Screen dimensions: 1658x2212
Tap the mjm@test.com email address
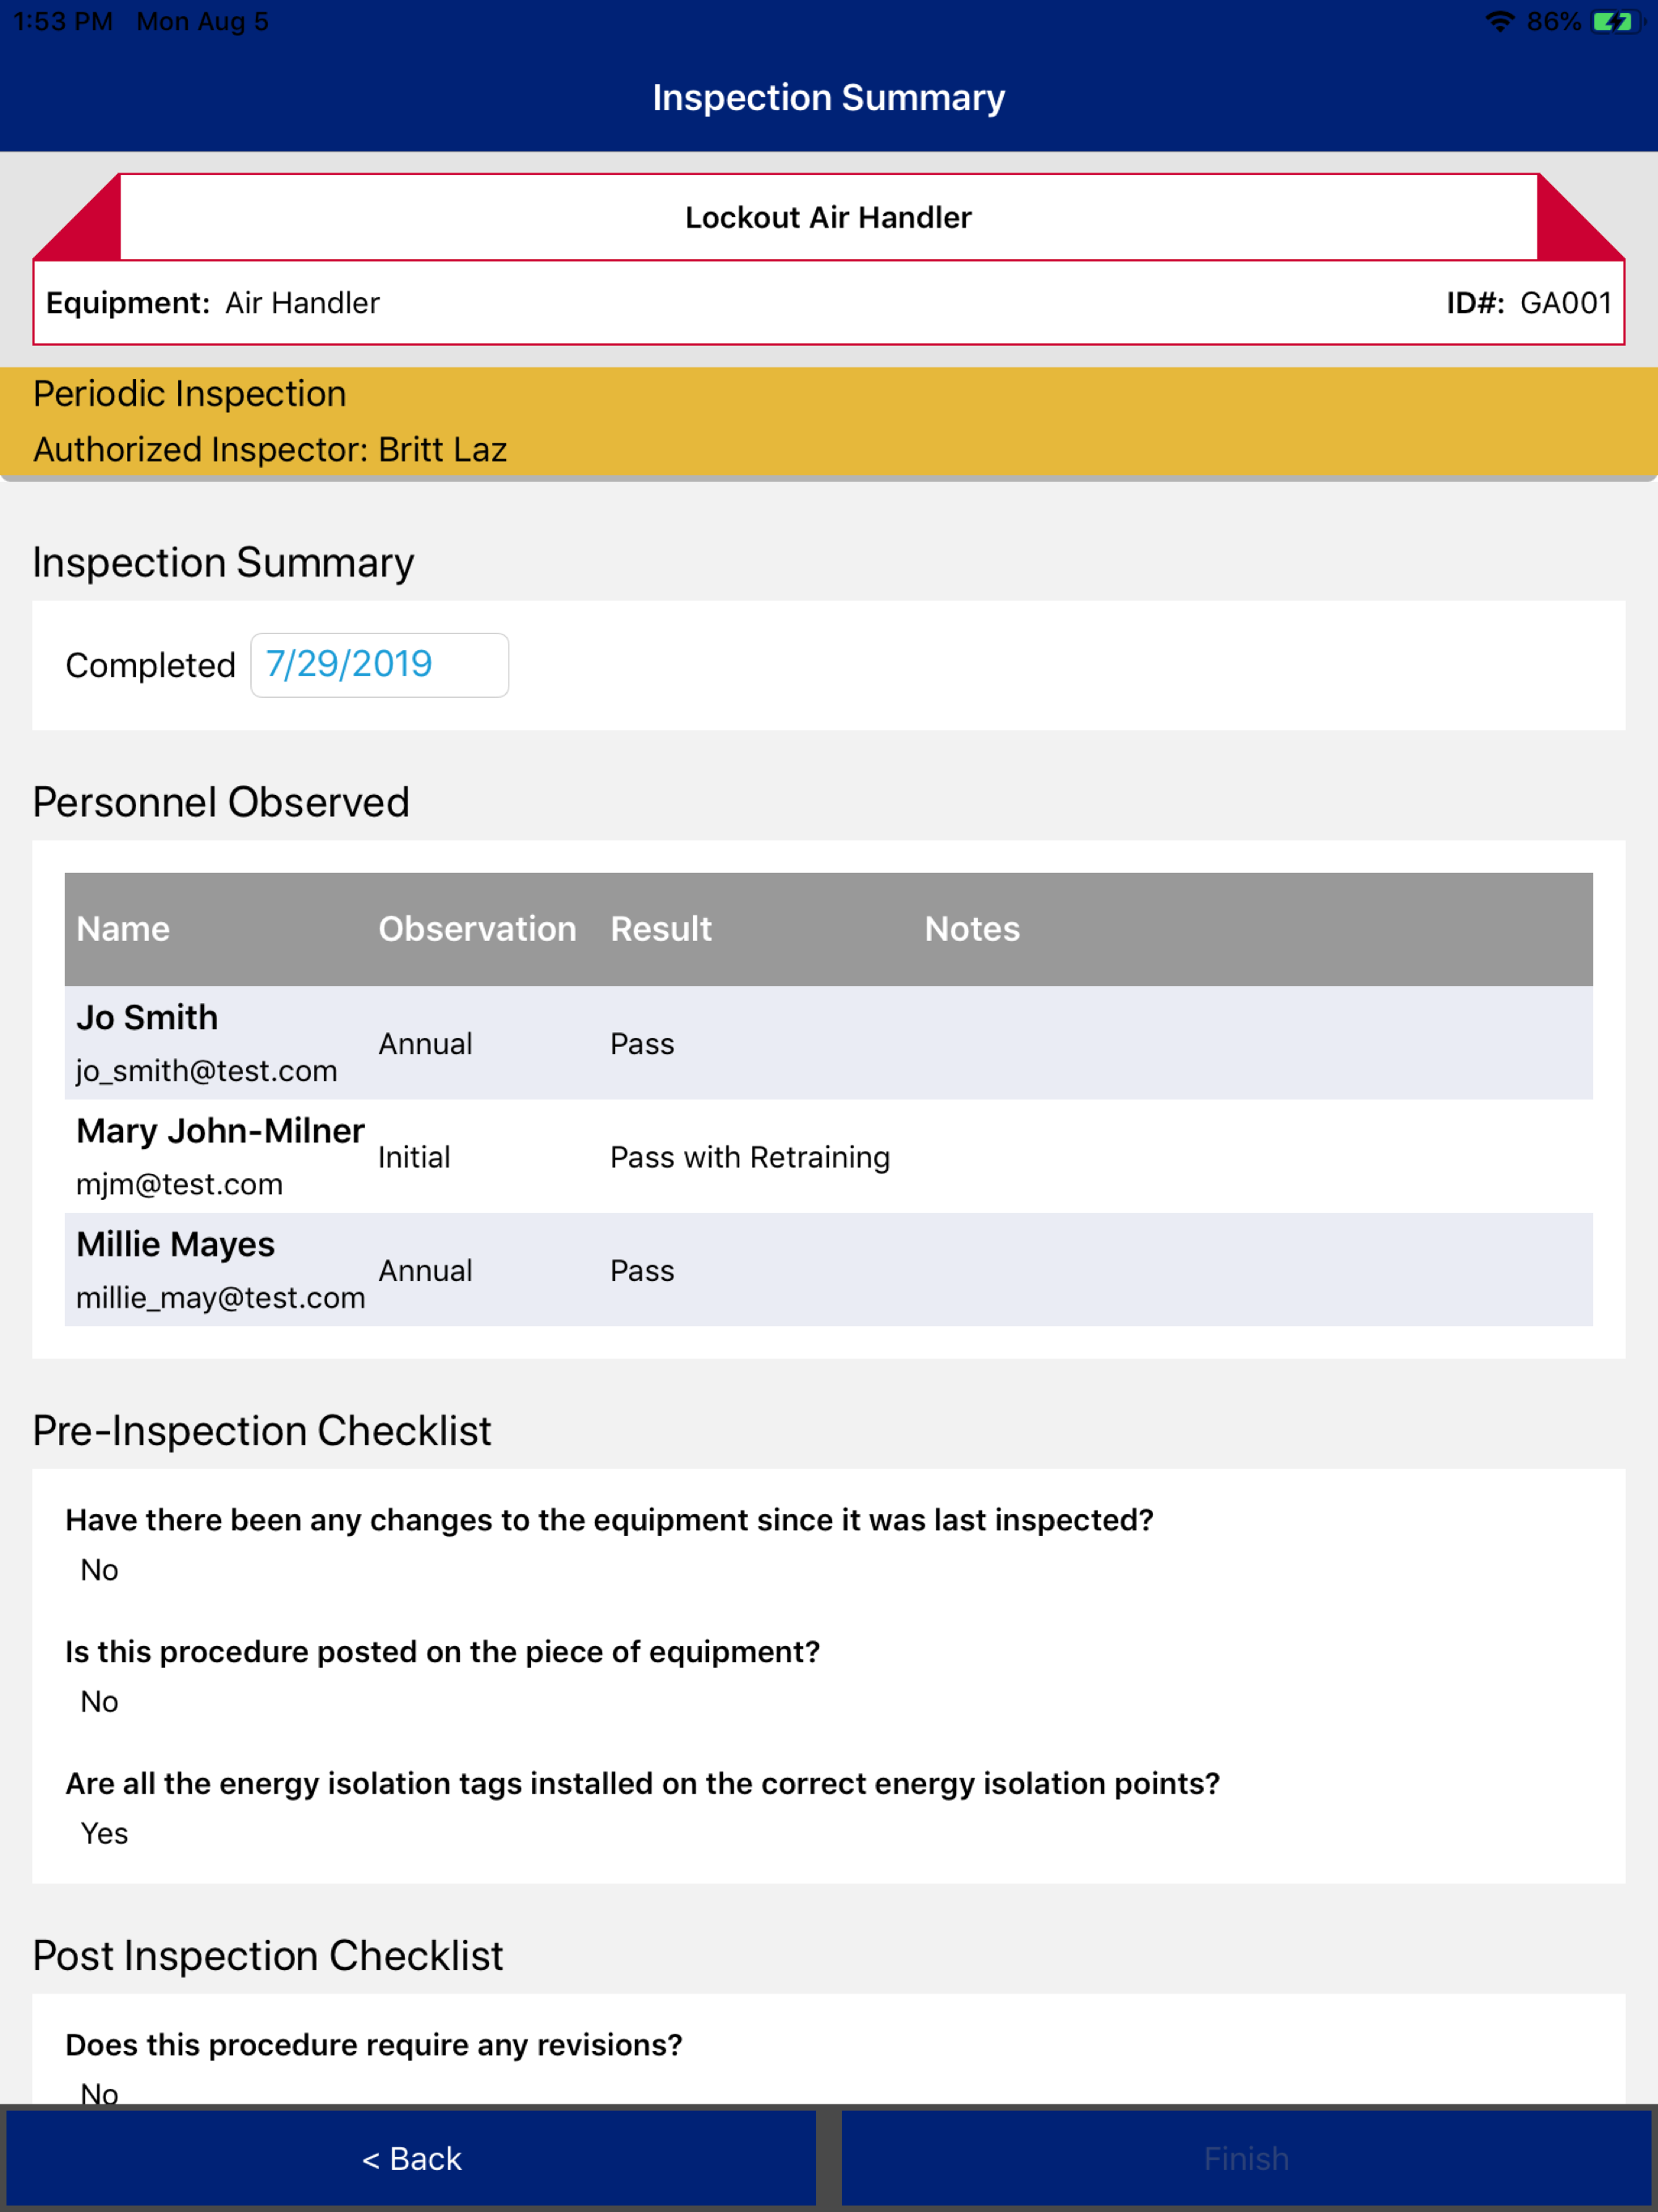179,1184
